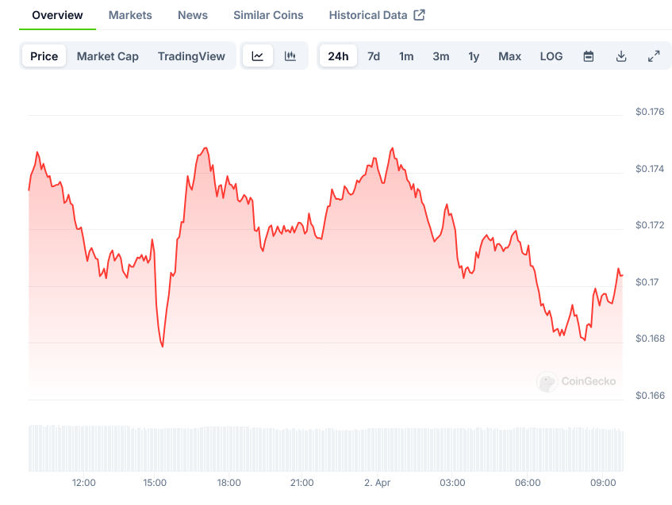Screen dimensions: 672x505
Task: Select the 7d time range
Action: coord(374,56)
